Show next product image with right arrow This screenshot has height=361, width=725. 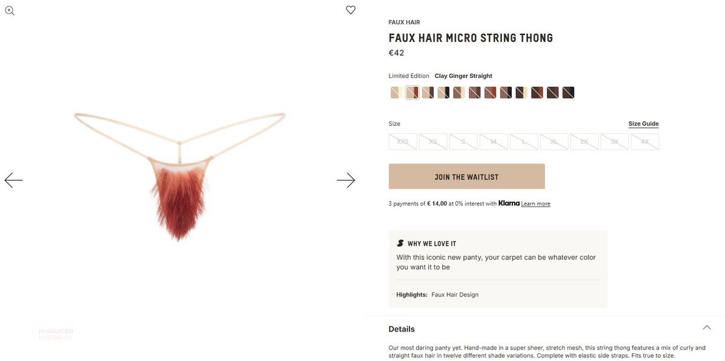click(346, 180)
